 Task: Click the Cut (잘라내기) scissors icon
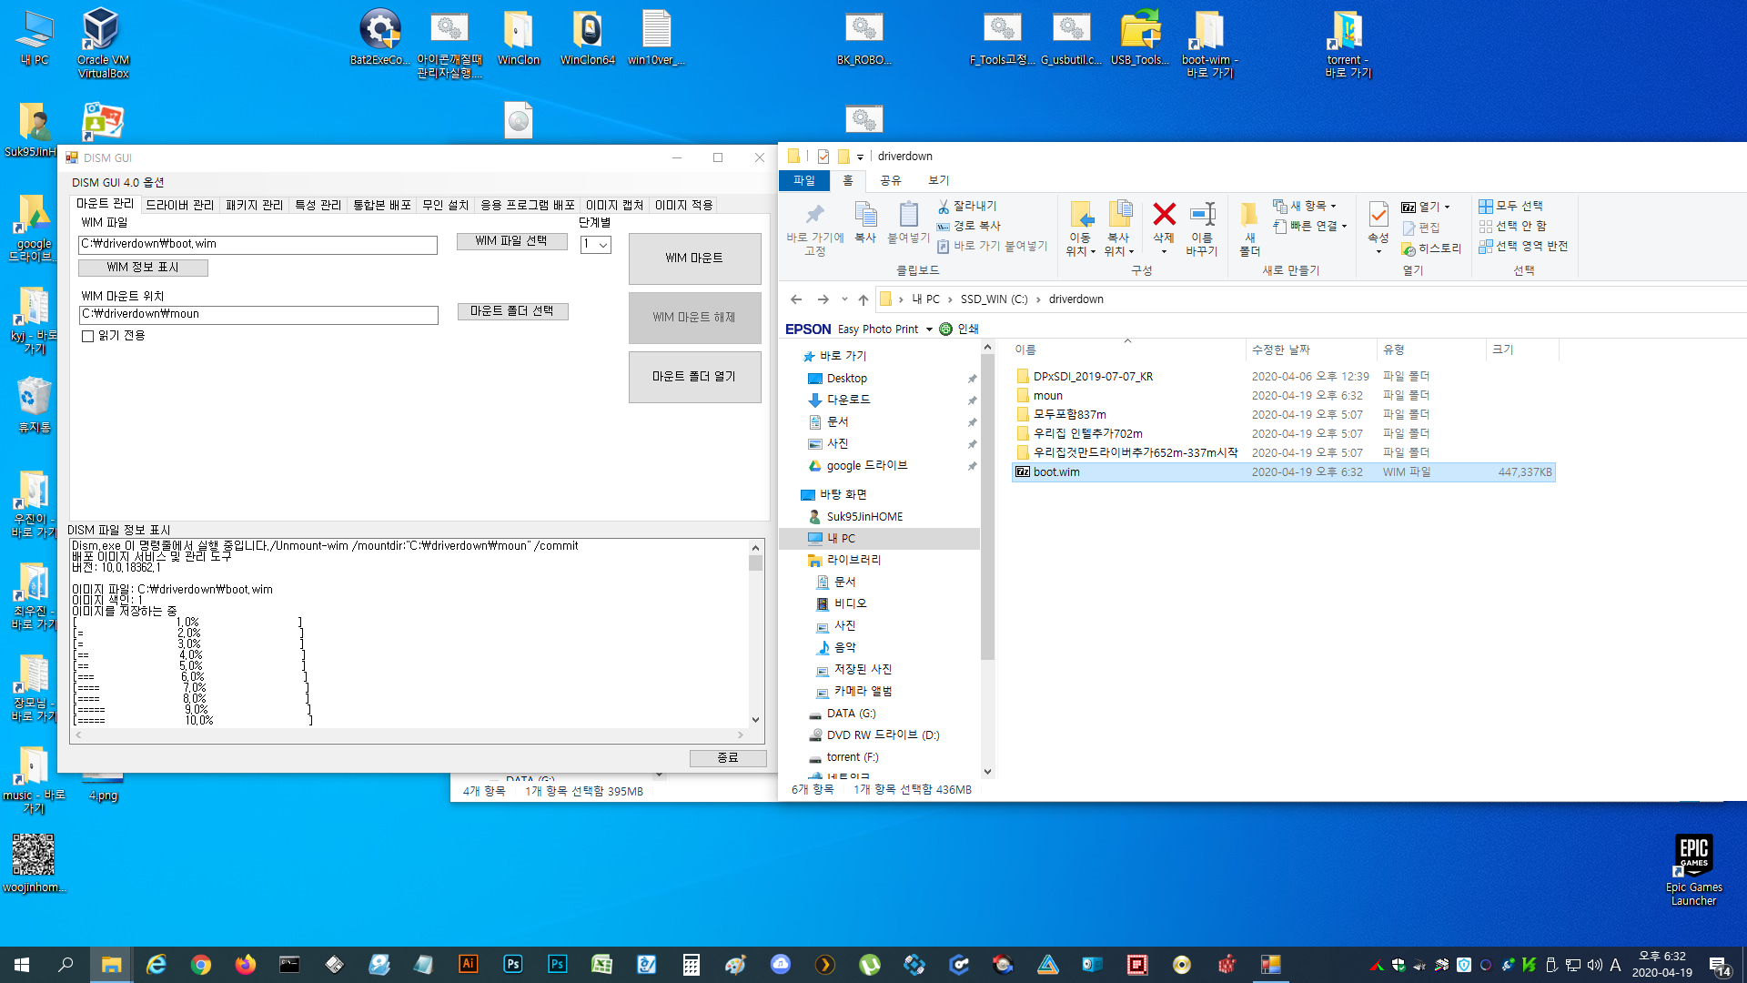point(944,207)
